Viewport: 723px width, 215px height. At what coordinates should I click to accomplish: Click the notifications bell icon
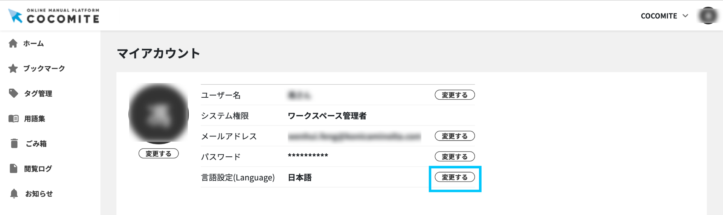click(14, 194)
